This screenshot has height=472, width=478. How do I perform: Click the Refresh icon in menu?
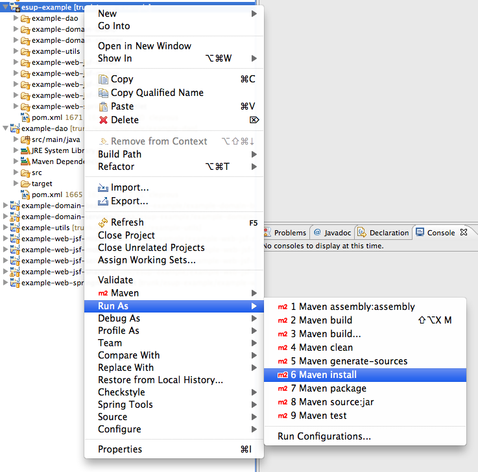pos(103,222)
